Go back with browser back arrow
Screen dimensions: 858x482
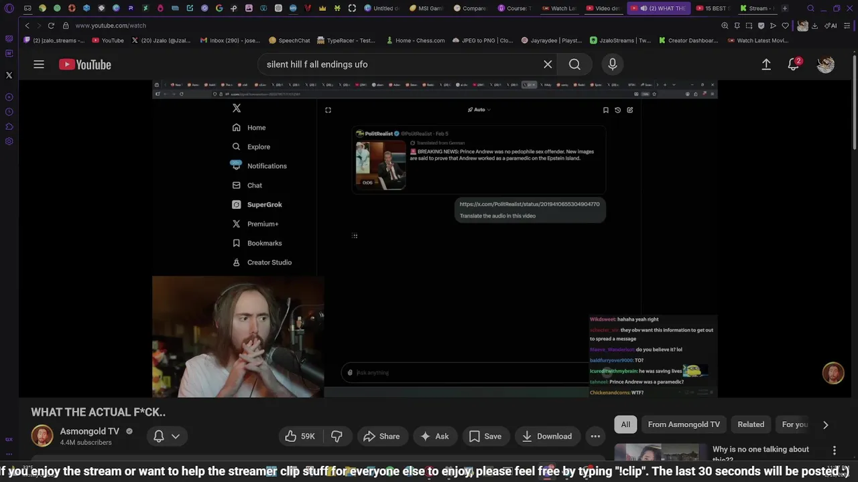[27, 25]
